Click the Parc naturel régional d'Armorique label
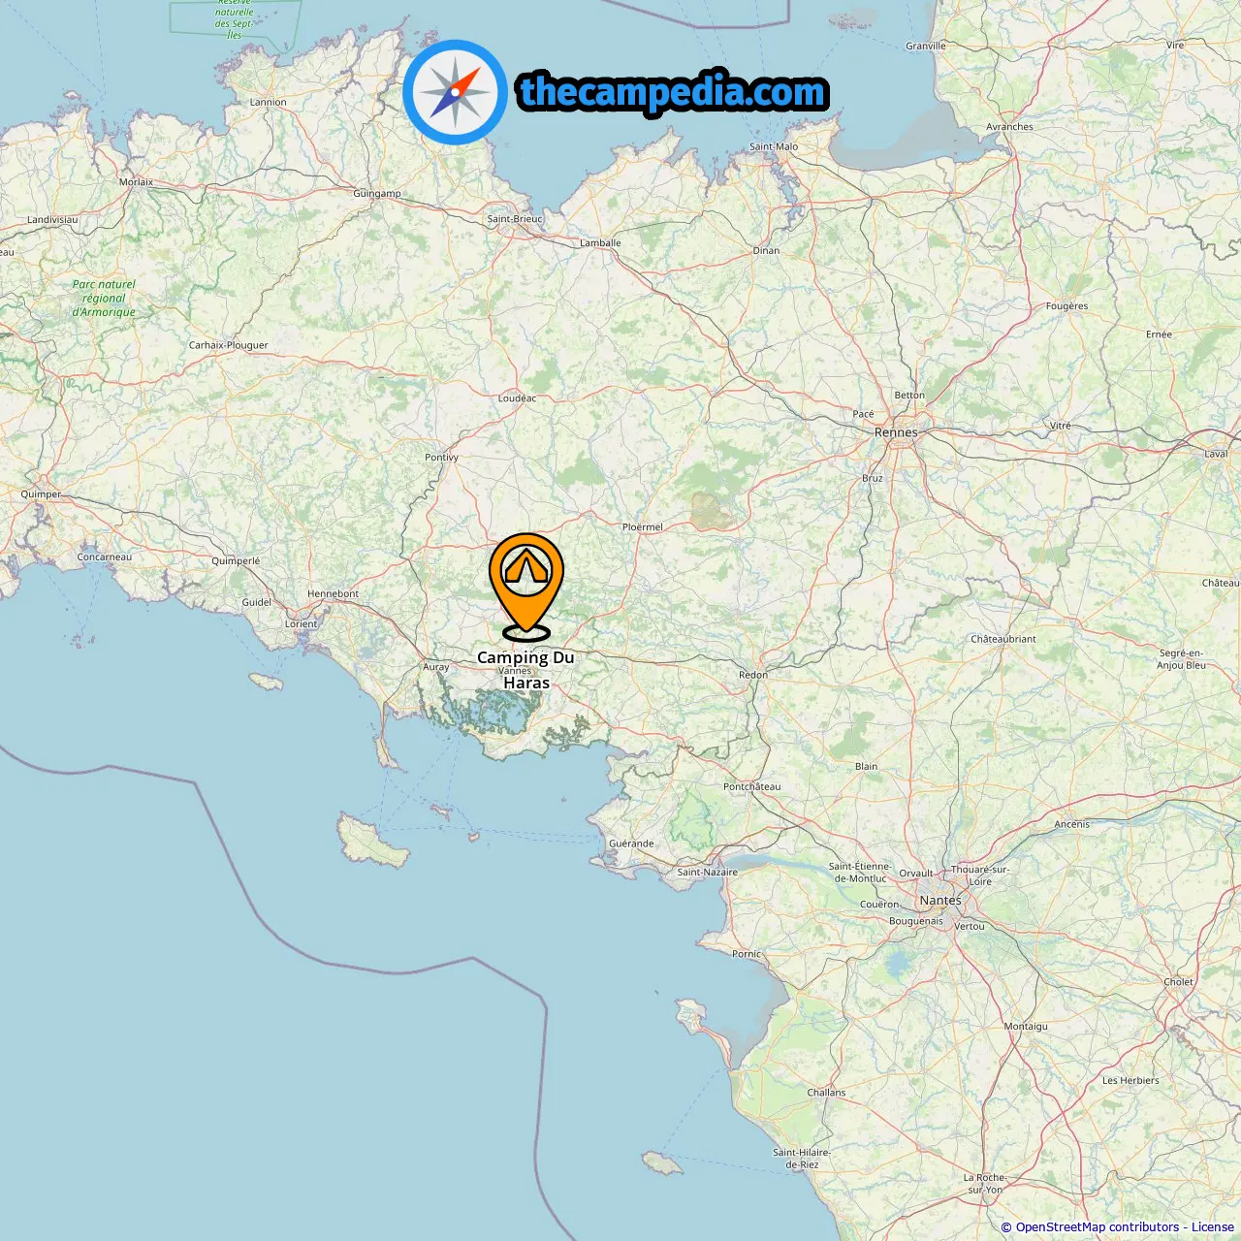This screenshot has height=1241, width=1241. tap(104, 299)
